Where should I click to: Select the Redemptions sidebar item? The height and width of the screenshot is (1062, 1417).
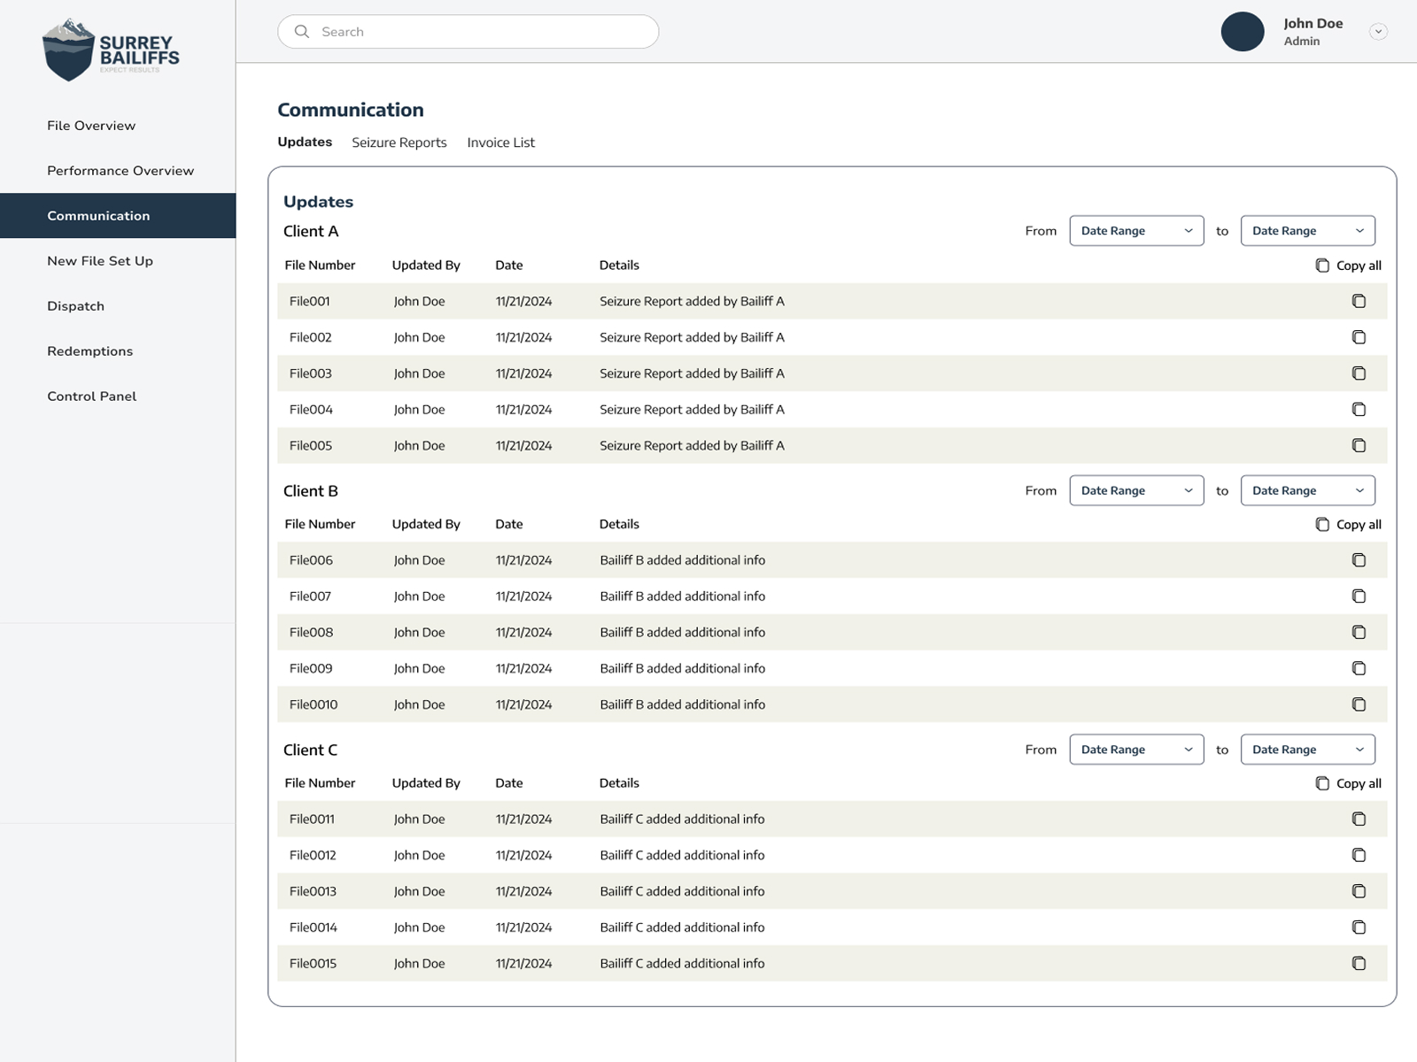89,350
